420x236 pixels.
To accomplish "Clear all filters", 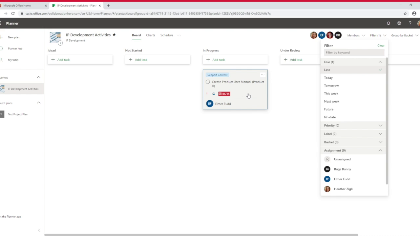I will [381, 46].
